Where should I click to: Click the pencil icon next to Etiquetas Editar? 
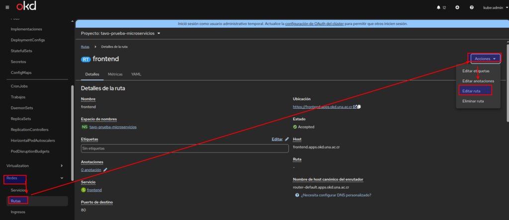(287, 140)
